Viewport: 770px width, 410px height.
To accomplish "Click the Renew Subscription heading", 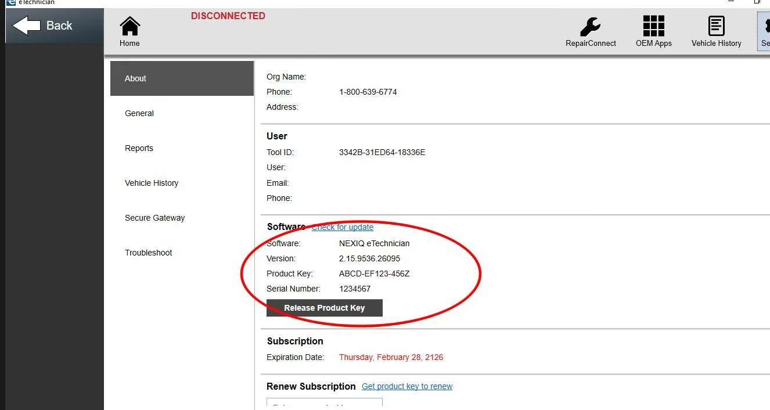I will tap(311, 386).
